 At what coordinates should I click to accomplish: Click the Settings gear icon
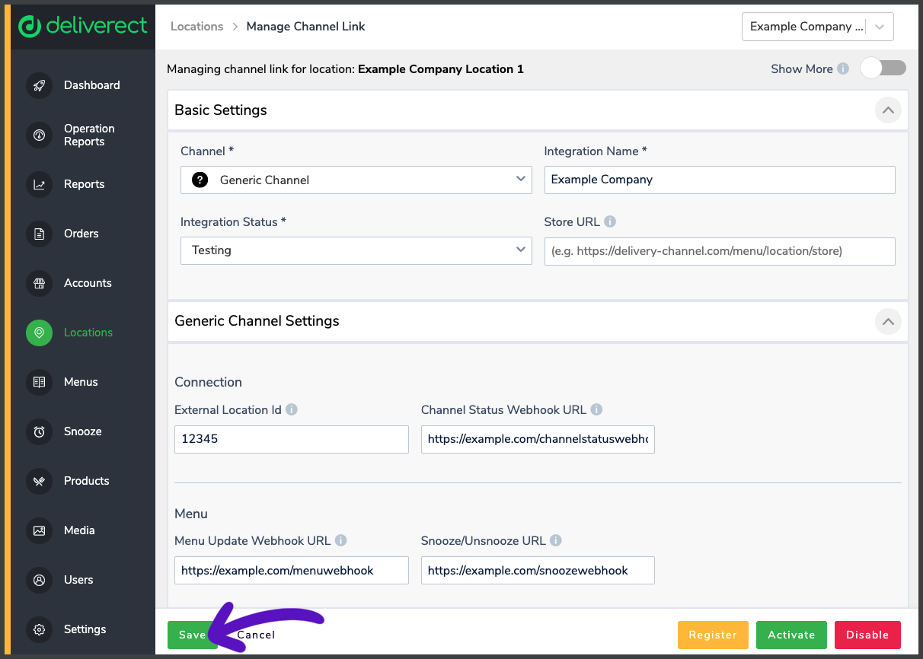coord(39,629)
